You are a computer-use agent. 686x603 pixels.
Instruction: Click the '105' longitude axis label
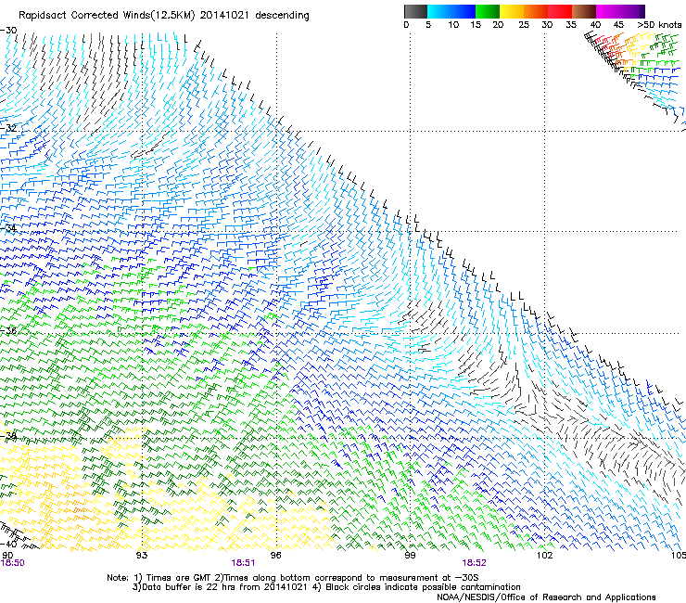coord(679,556)
